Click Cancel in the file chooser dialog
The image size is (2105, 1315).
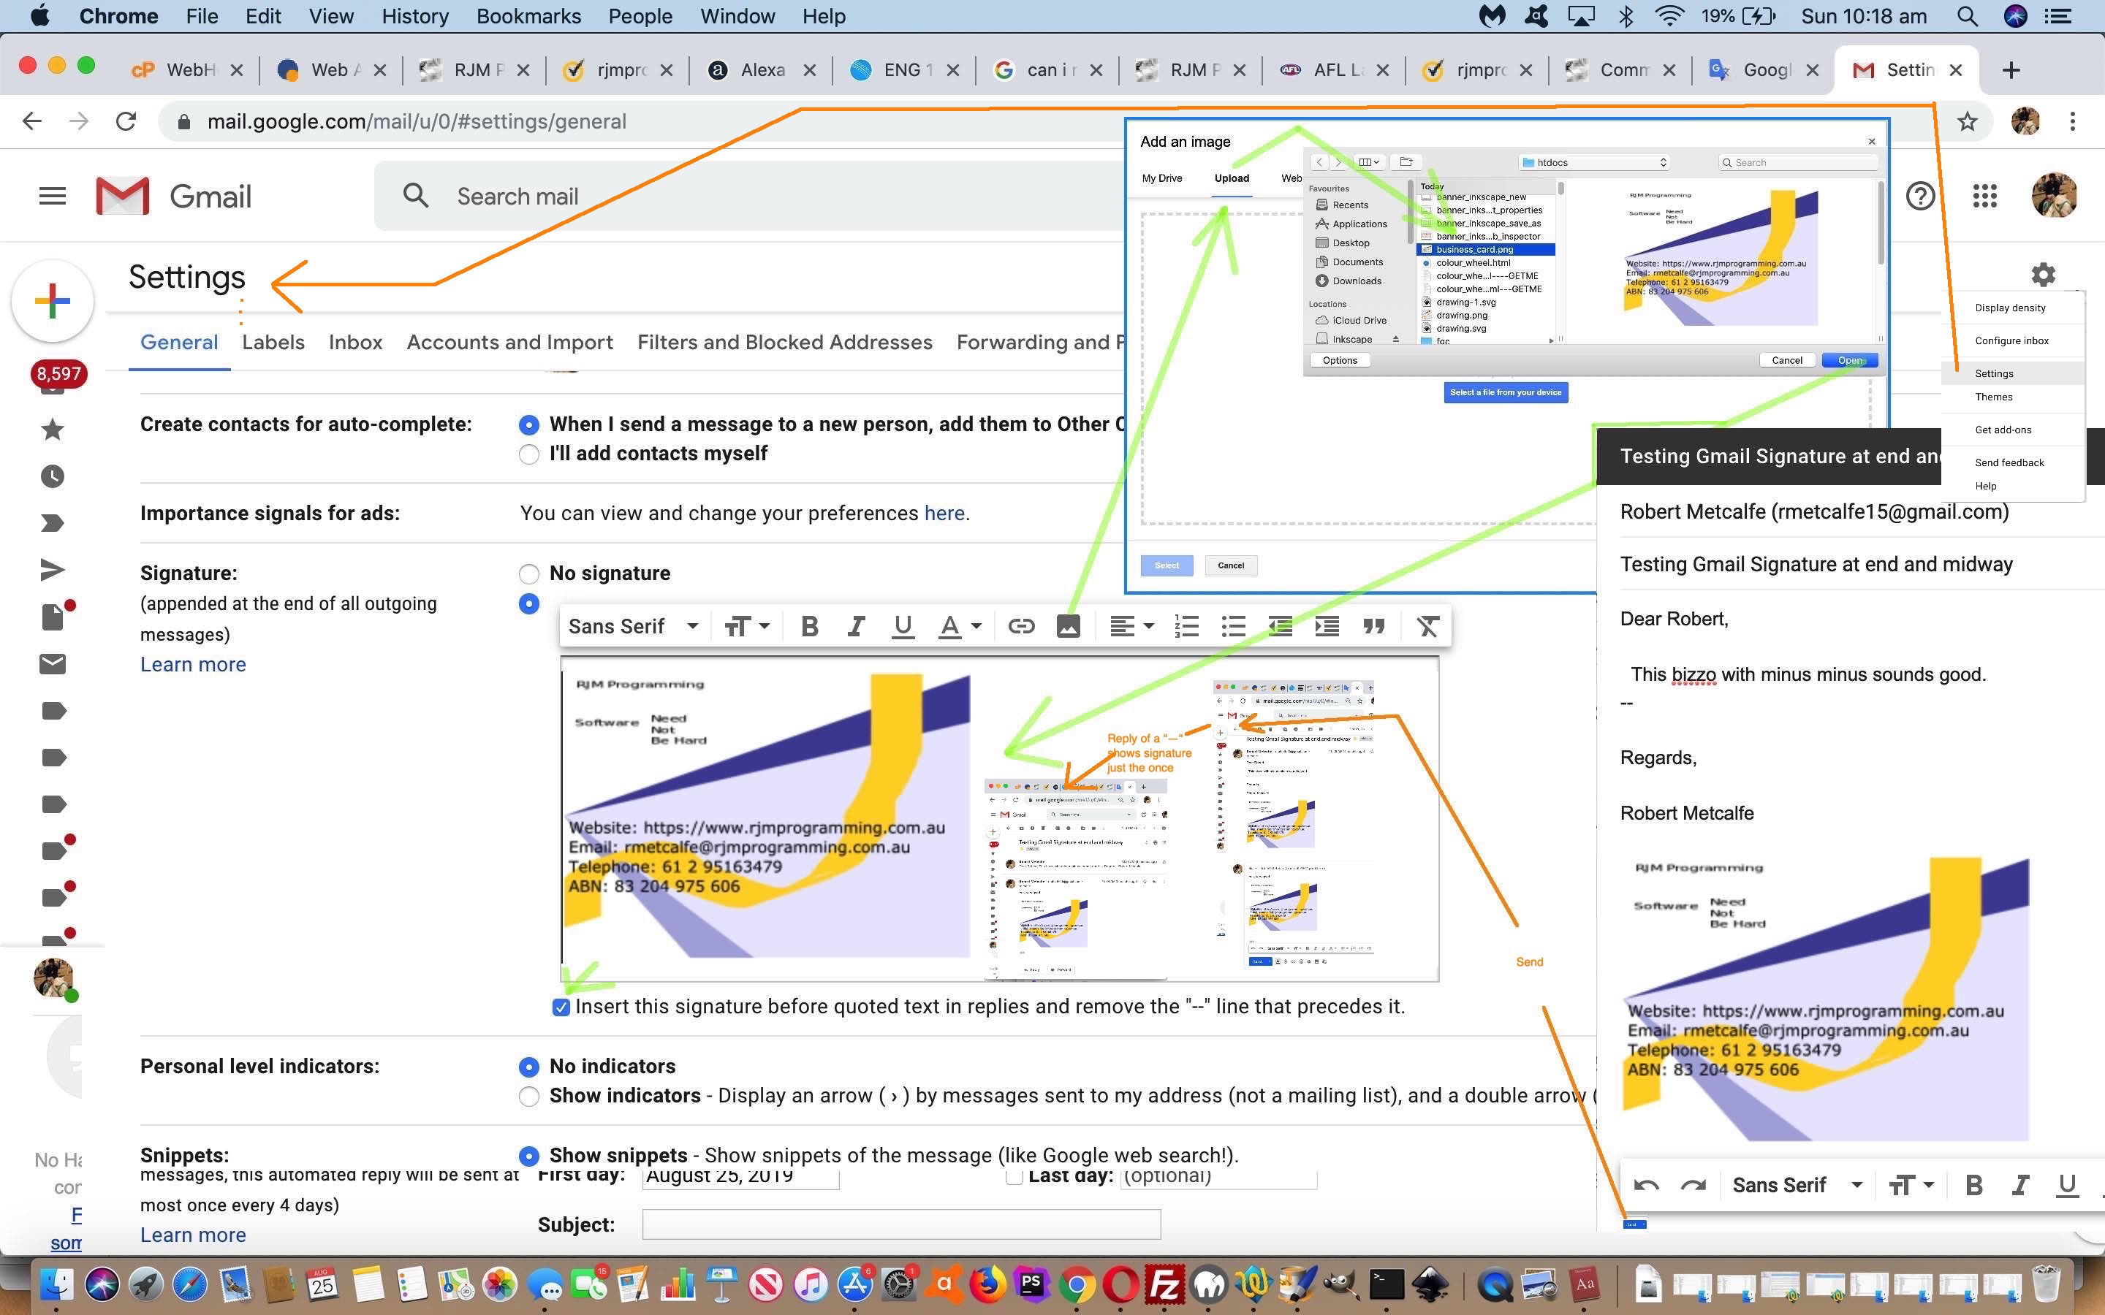point(1786,360)
